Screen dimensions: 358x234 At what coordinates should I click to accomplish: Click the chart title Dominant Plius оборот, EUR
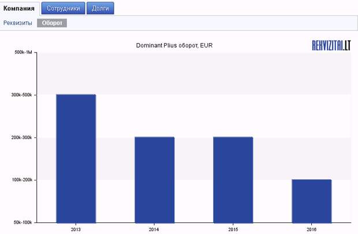(x=174, y=46)
